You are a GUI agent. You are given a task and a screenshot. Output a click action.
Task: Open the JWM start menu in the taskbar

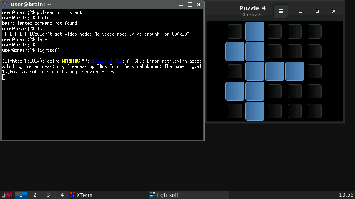tap(7, 195)
